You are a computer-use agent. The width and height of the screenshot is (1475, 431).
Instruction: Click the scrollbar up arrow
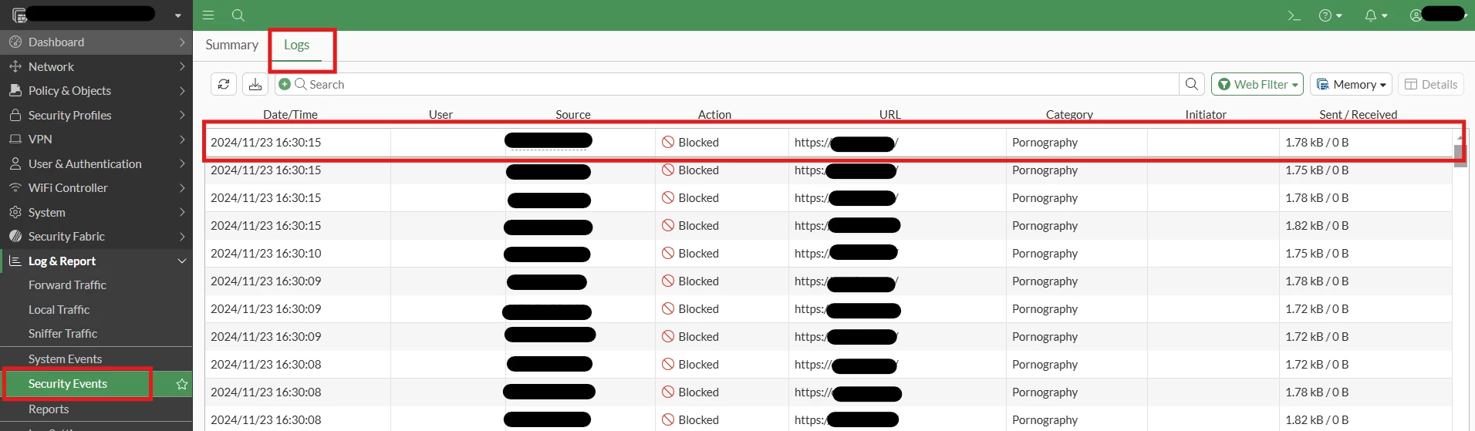point(1460,136)
